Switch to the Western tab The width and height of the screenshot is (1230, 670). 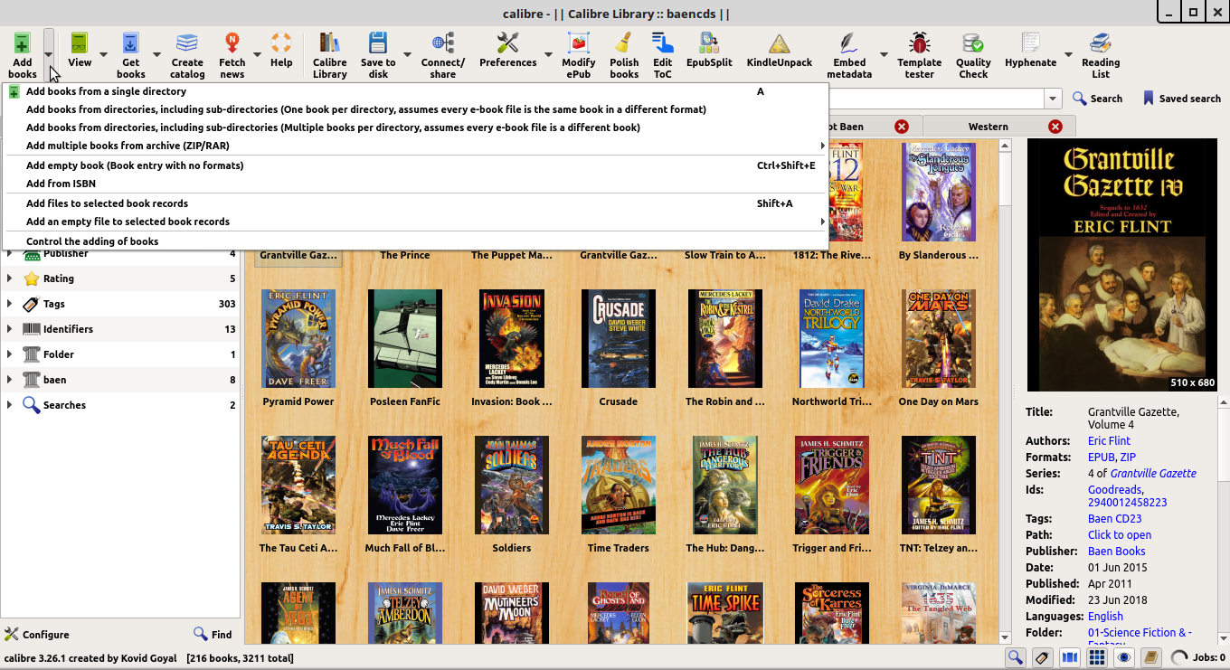[988, 127]
